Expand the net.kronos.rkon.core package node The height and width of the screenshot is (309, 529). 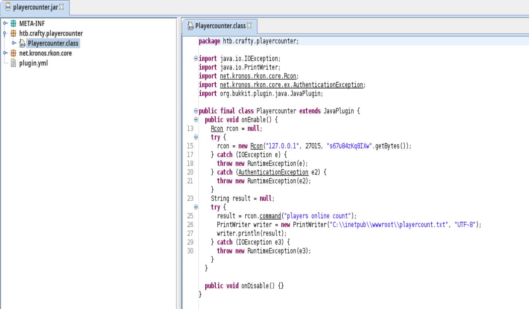5,53
